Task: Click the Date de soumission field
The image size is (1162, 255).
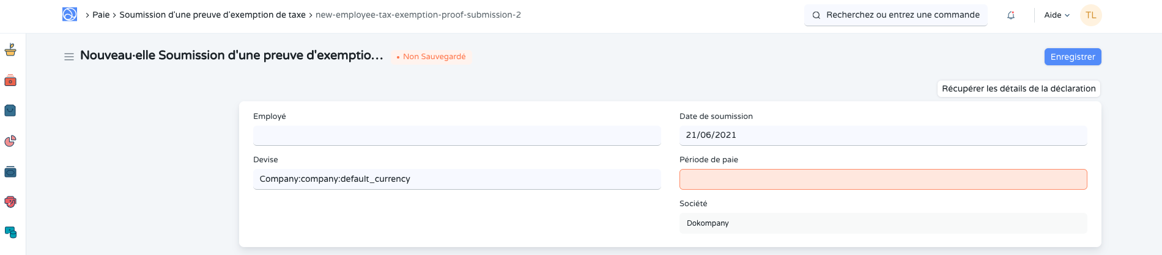Action: [x=883, y=135]
